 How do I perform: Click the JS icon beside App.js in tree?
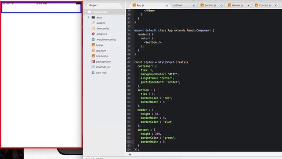93,45
